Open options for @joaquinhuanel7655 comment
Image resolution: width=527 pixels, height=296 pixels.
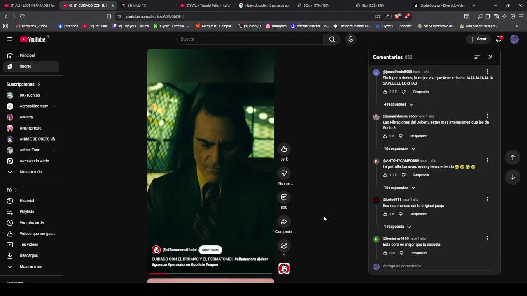487,116
